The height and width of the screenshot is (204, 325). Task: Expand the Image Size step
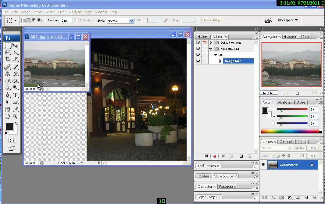[x=220, y=61]
